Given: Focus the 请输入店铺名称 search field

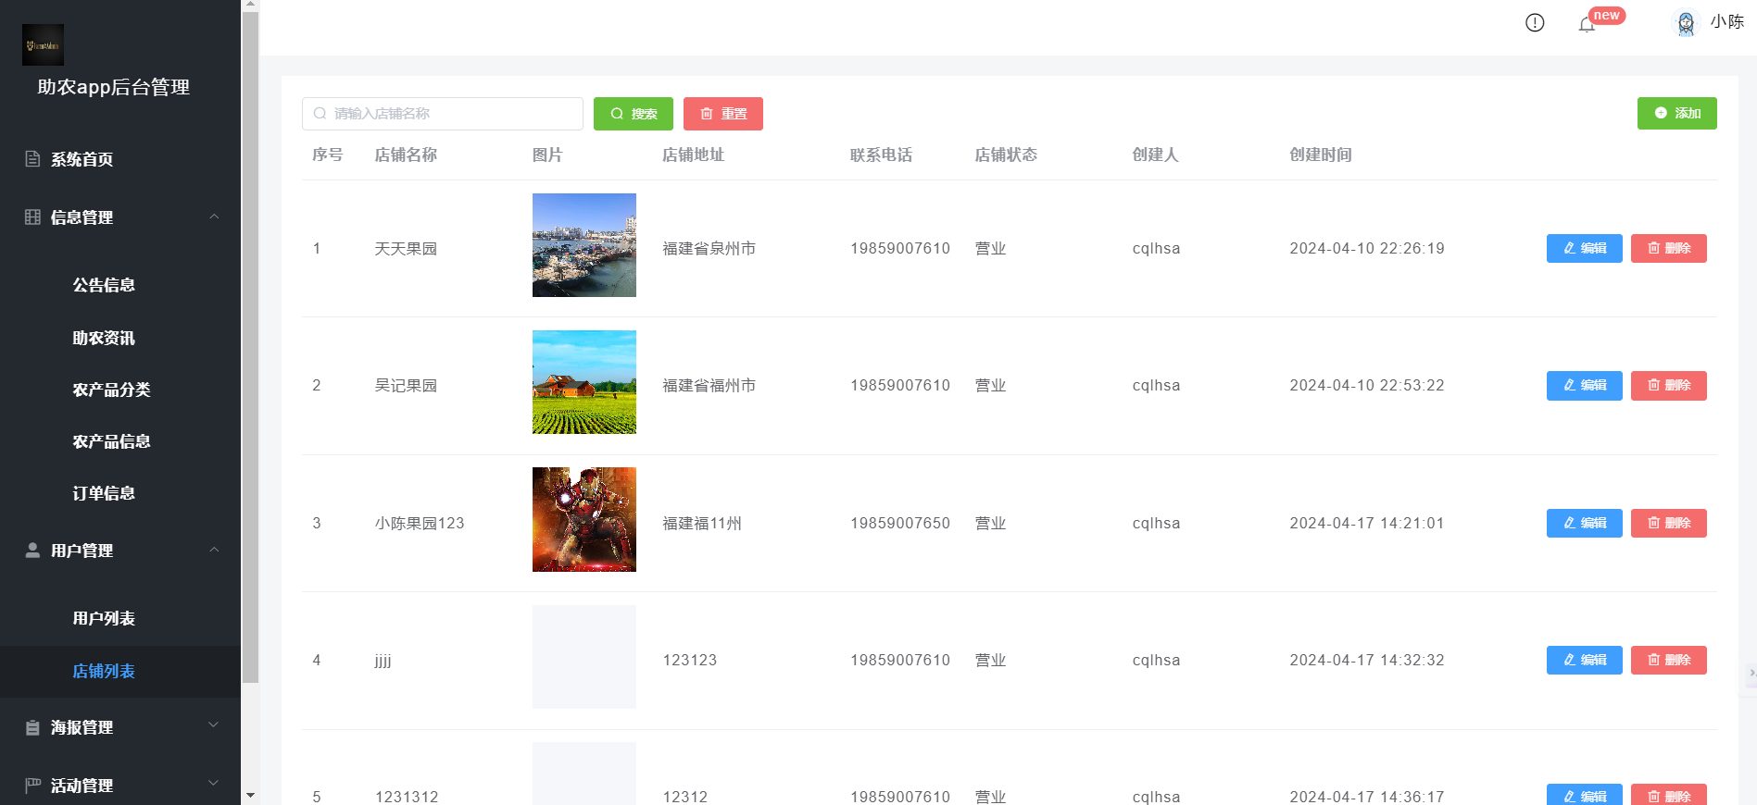Looking at the screenshot, I should [443, 114].
